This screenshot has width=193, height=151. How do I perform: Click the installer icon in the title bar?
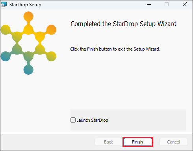(x=4, y=4)
